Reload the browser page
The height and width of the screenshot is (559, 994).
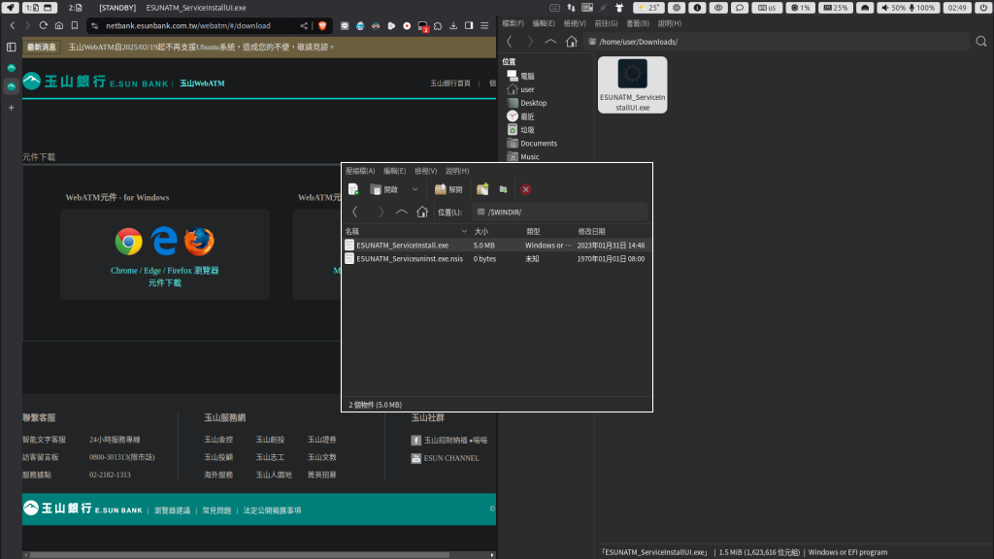coord(43,26)
